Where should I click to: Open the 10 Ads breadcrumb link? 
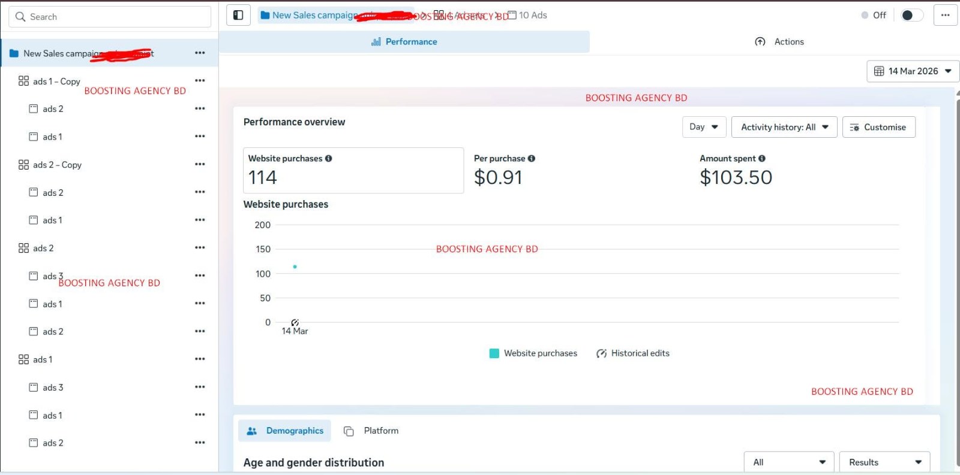(528, 15)
